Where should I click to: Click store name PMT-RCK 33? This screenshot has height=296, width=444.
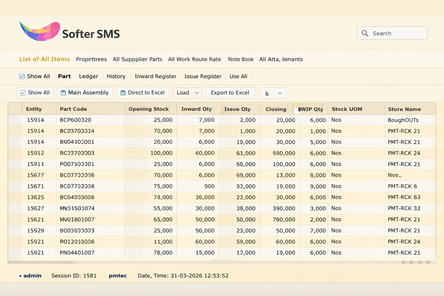tap(404, 208)
